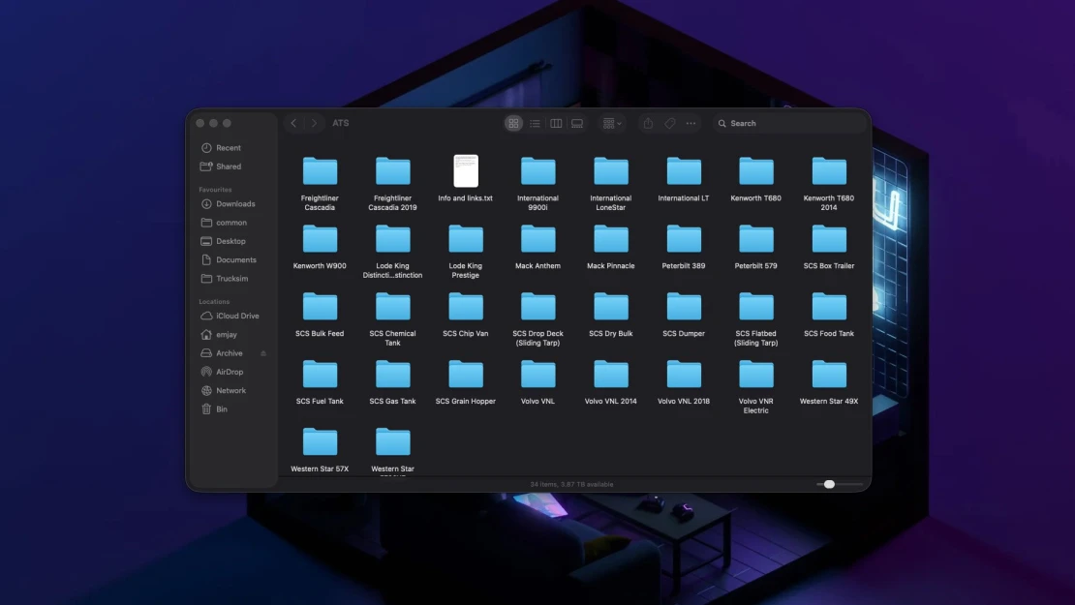Switch to icon grid view
This screenshot has width=1075, height=605.
pyautogui.click(x=513, y=123)
